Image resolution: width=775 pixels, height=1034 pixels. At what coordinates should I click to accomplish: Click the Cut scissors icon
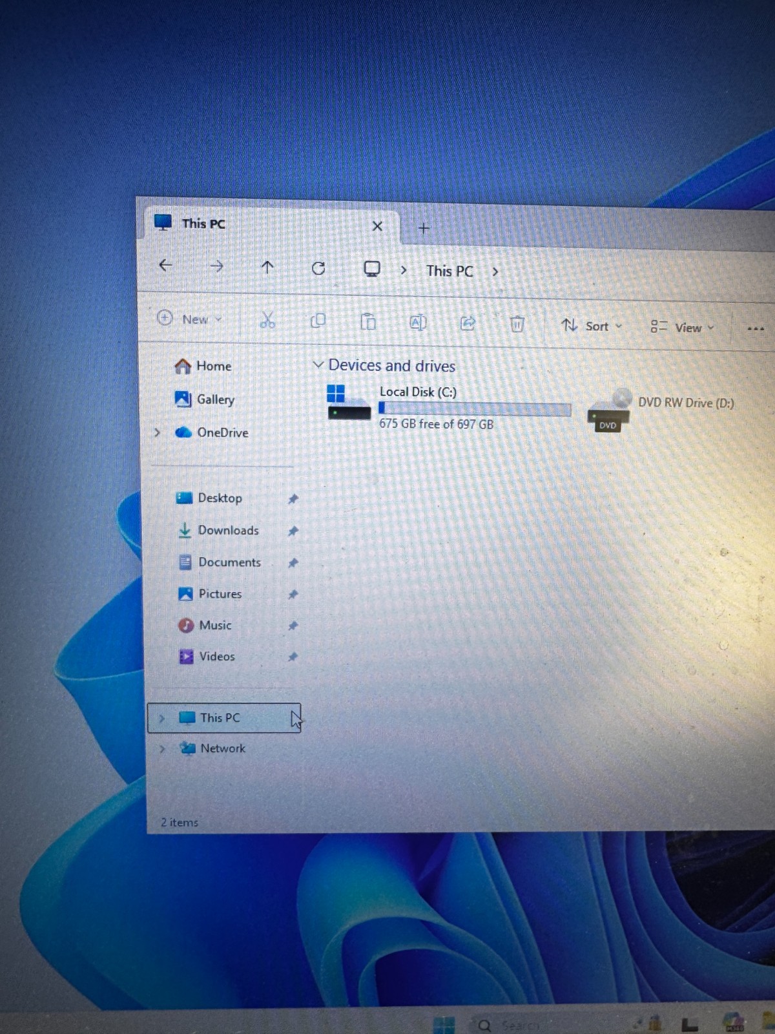tap(267, 320)
